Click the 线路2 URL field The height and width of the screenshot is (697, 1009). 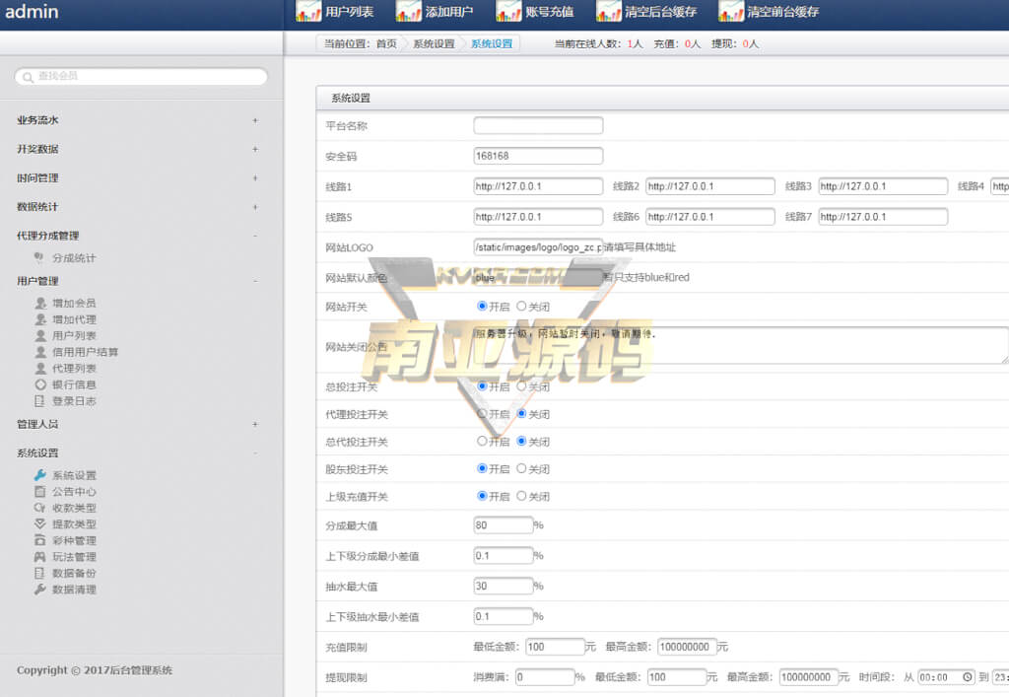click(x=710, y=186)
